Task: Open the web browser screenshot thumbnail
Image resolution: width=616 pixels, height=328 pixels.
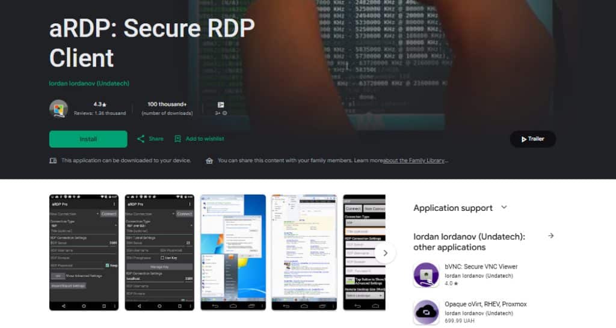Action: (304, 252)
